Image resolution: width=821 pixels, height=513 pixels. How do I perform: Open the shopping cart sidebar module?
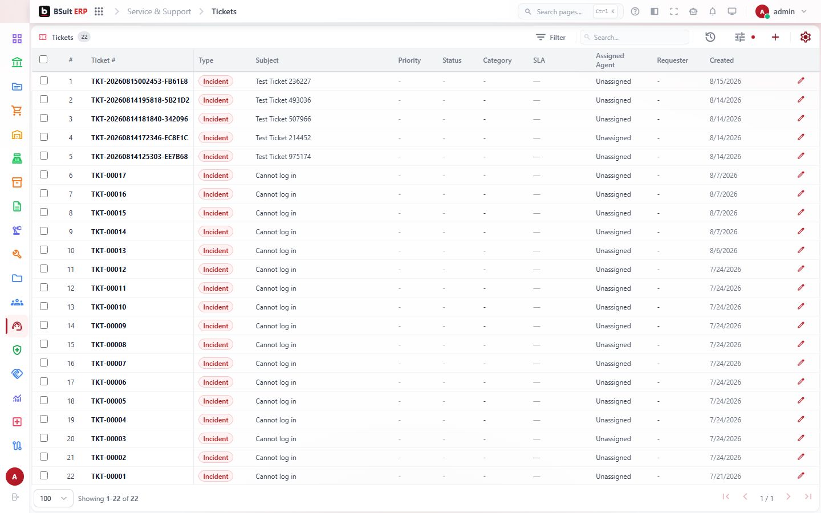pyautogui.click(x=17, y=111)
